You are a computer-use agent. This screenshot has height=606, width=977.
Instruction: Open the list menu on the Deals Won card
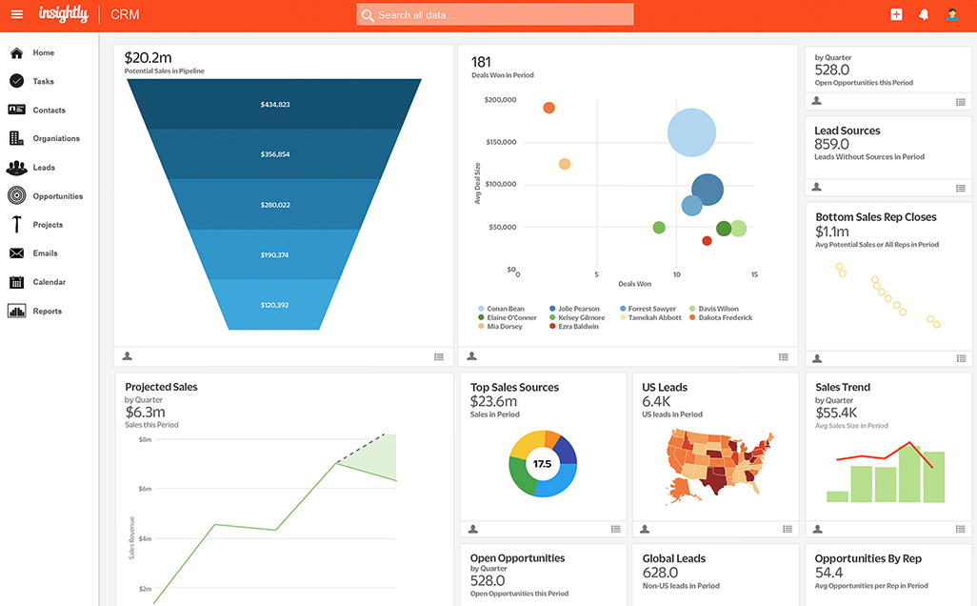[784, 355]
